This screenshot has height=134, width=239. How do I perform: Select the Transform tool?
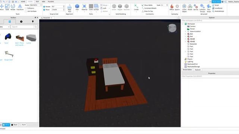pos(20,7)
